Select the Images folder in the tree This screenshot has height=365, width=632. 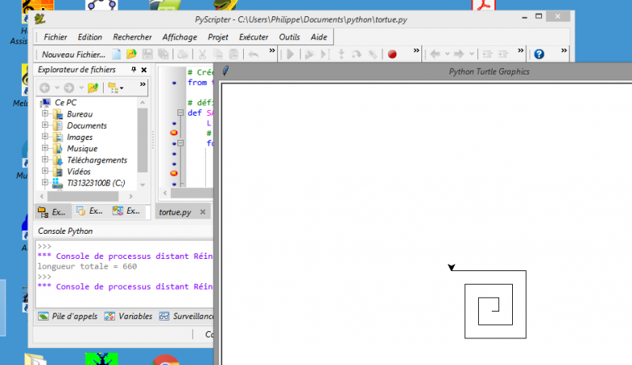79,138
